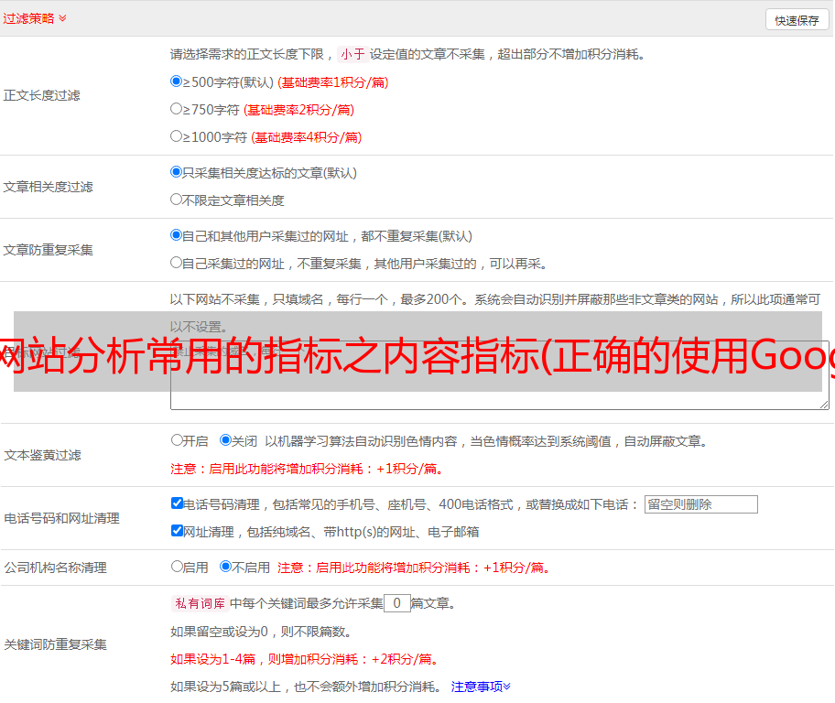Set 文本鉴黄过滤 to 关闭
835x703 pixels.
pyautogui.click(x=225, y=440)
